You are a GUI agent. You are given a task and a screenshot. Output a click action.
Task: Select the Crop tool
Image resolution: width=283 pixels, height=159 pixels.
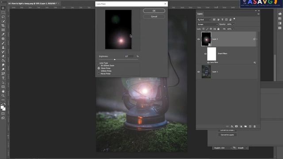click(x=3, y=26)
